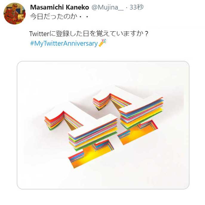Click the rainbow paper stack of the left numeral
The image size is (205, 205).
[93, 135]
